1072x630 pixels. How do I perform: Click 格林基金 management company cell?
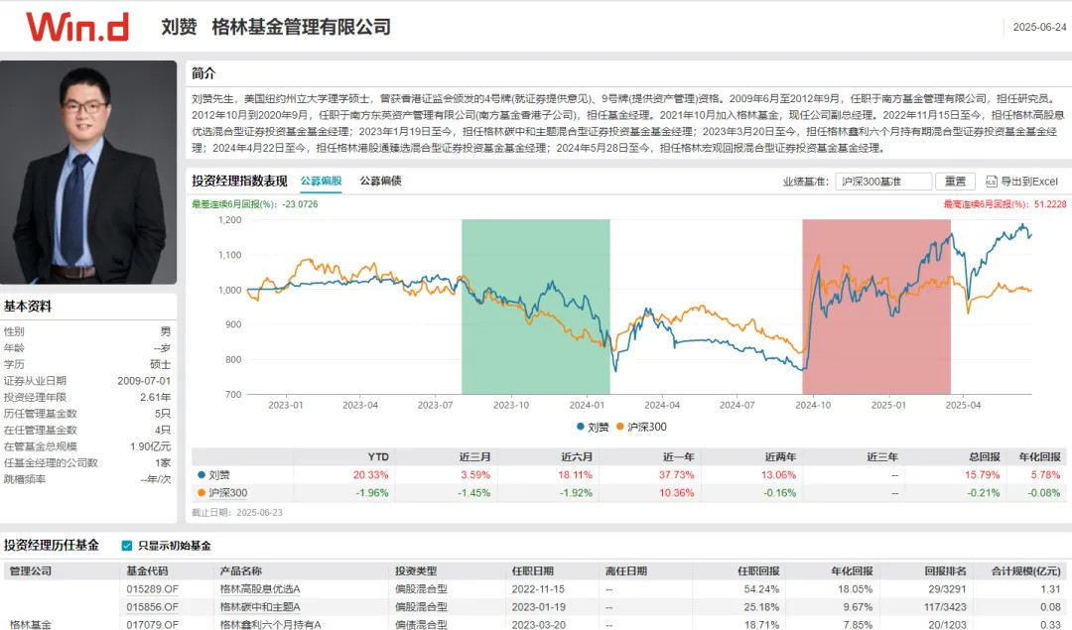tap(31, 624)
